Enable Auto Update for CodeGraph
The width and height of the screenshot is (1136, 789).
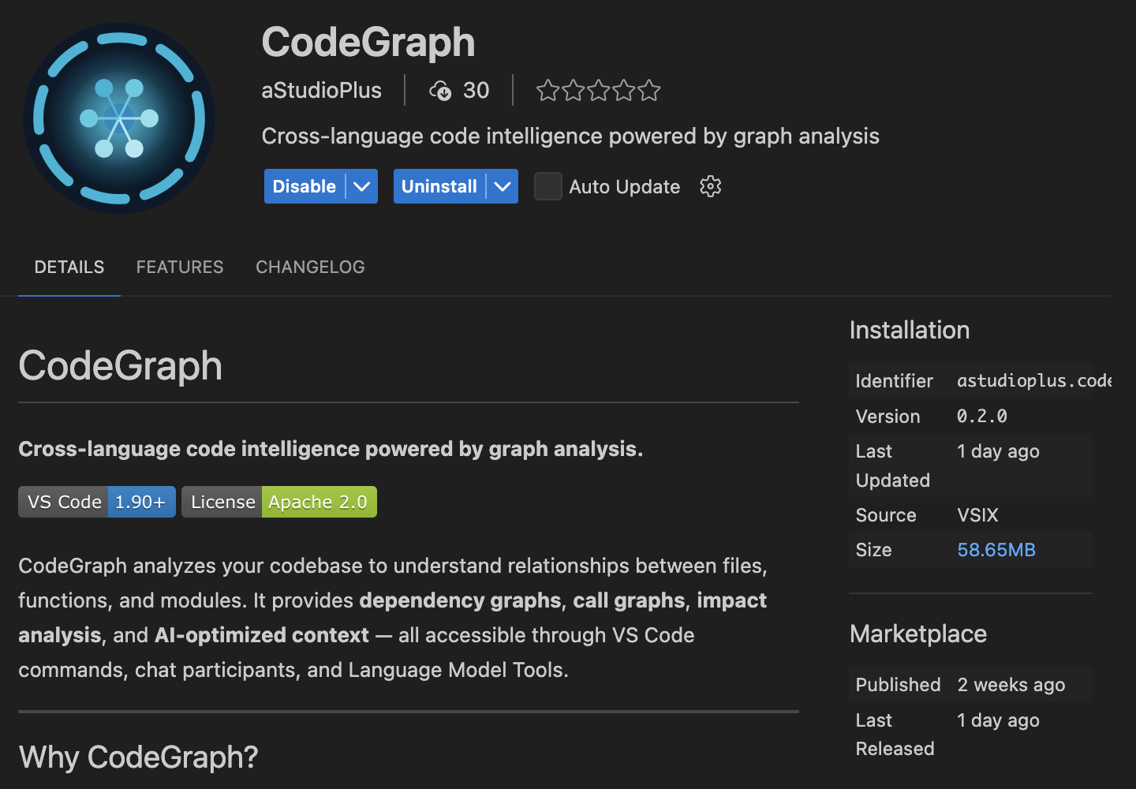547,186
